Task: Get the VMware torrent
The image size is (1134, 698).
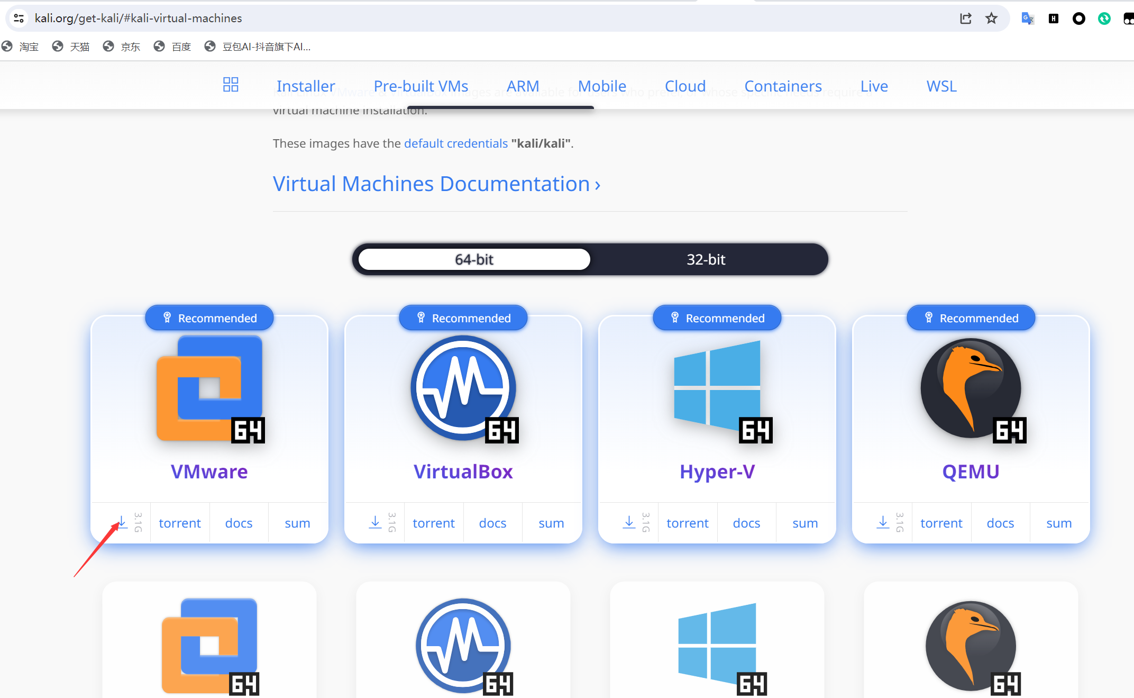Action: click(x=180, y=523)
